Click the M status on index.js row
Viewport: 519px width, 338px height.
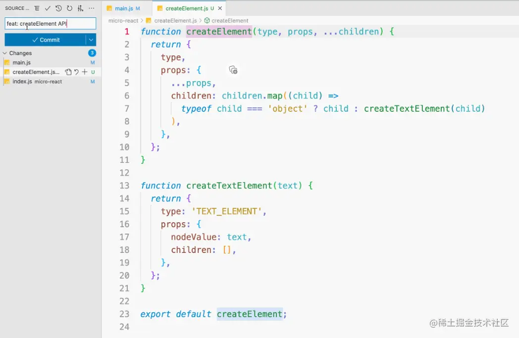point(93,81)
